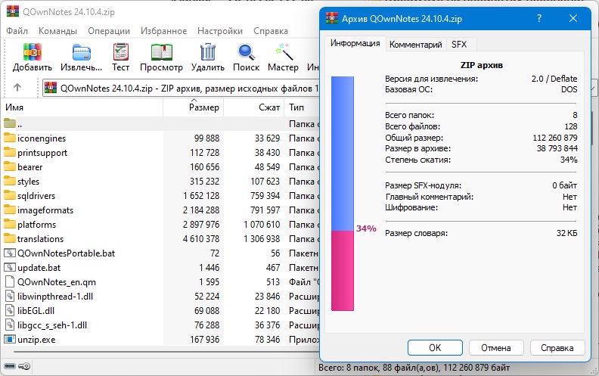Click the dialog question mark help button

(539, 18)
